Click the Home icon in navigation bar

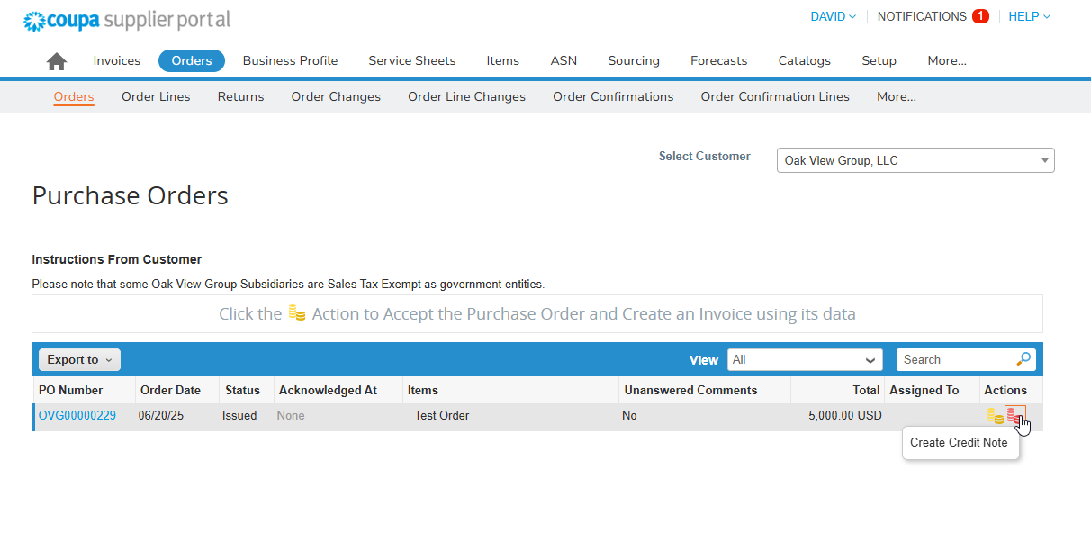57,61
